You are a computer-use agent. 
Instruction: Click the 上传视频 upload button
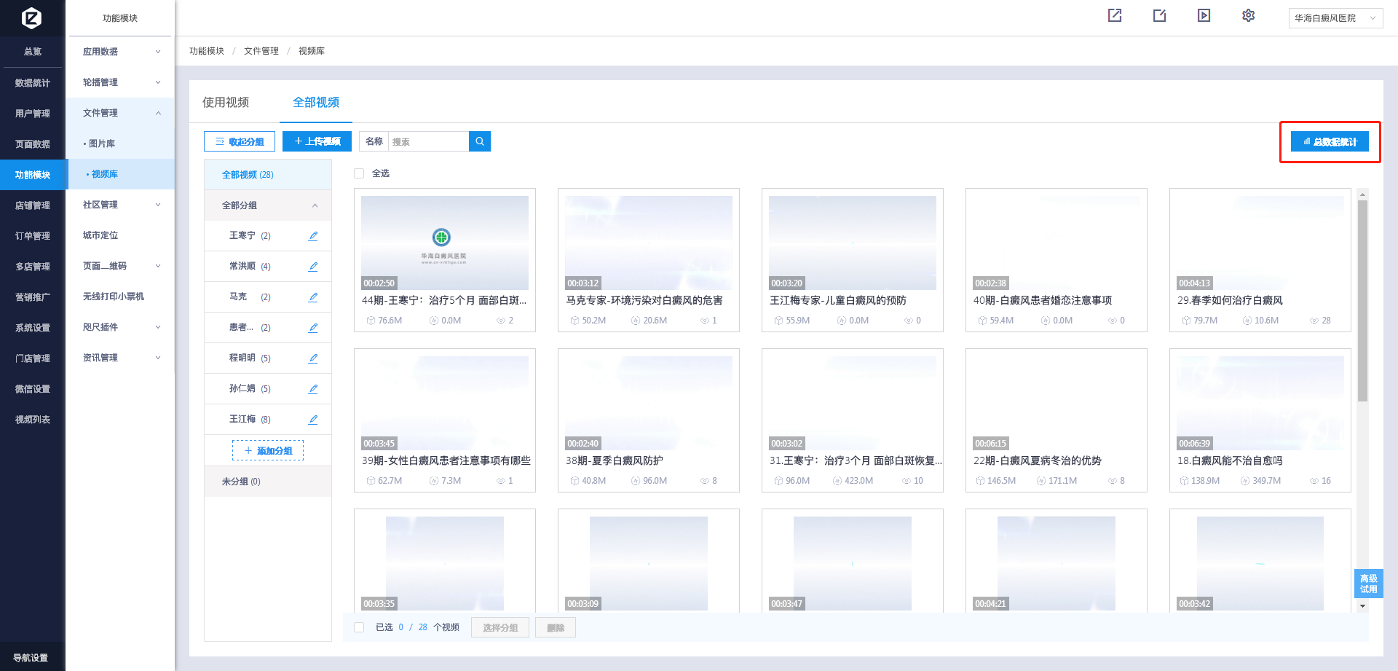coord(317,141)
